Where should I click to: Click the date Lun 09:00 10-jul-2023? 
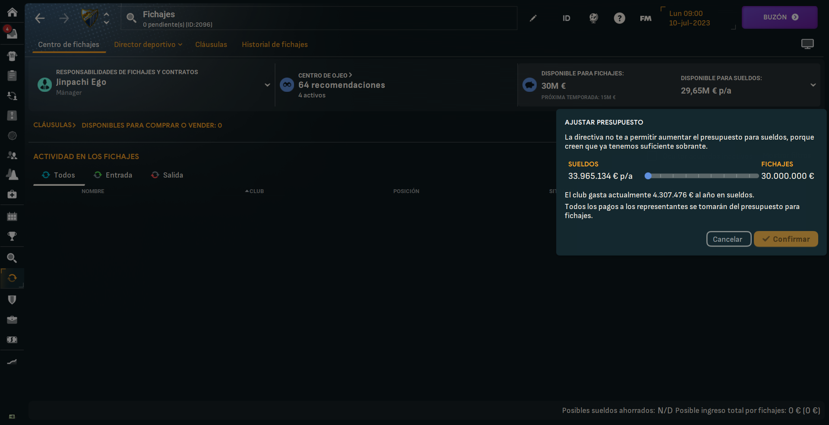690,18
